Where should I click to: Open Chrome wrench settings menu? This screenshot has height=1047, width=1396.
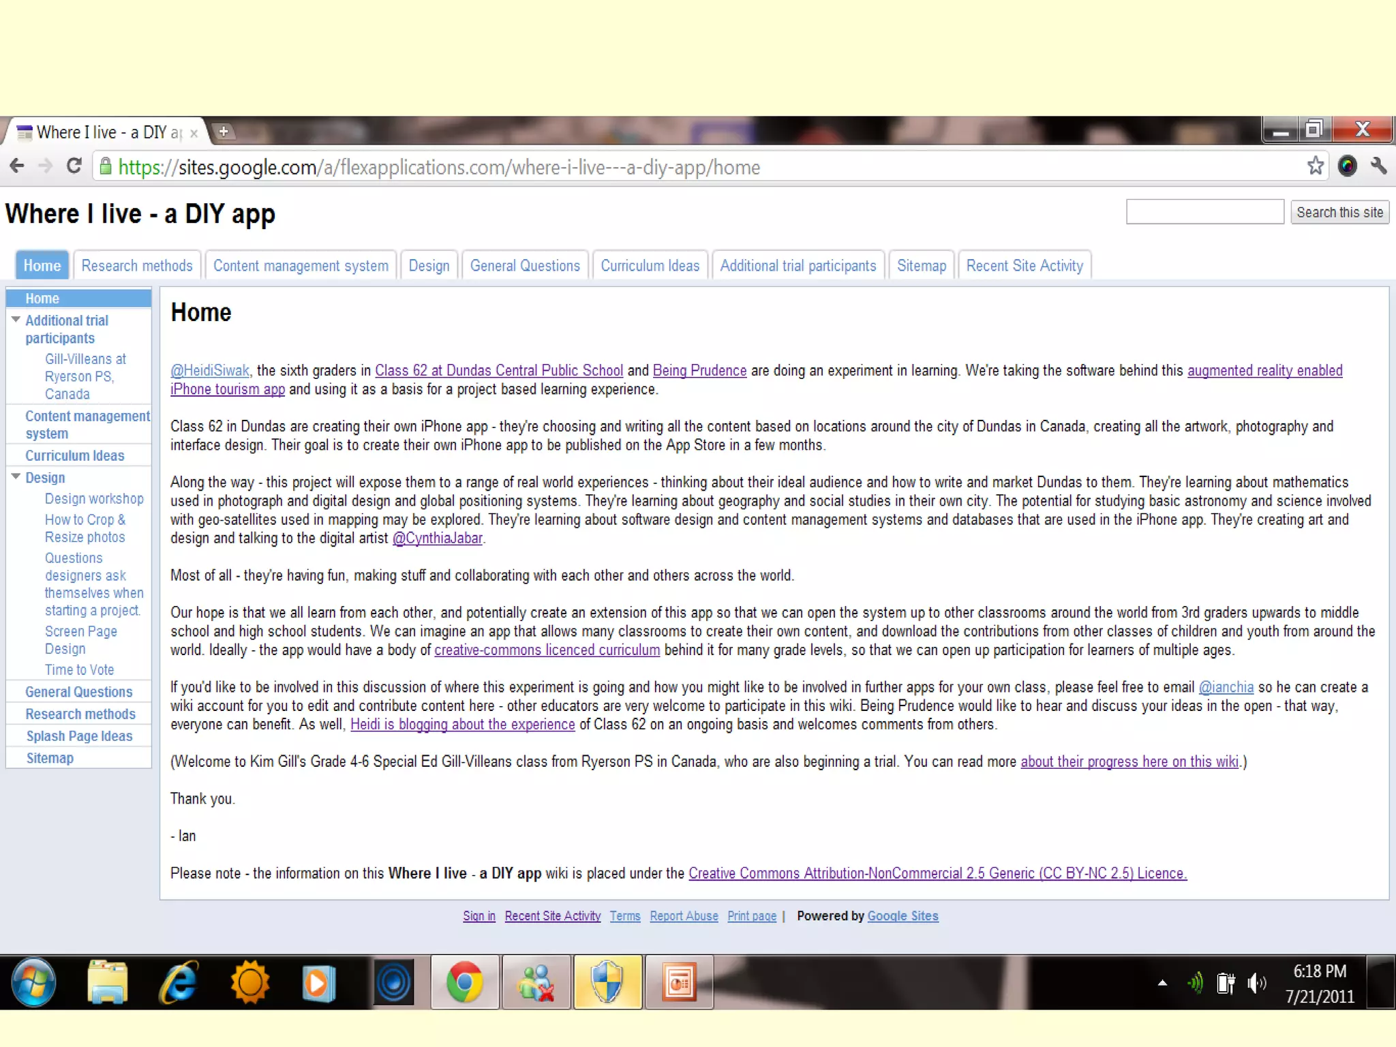pyautogui.click(x=1378, y=166)
